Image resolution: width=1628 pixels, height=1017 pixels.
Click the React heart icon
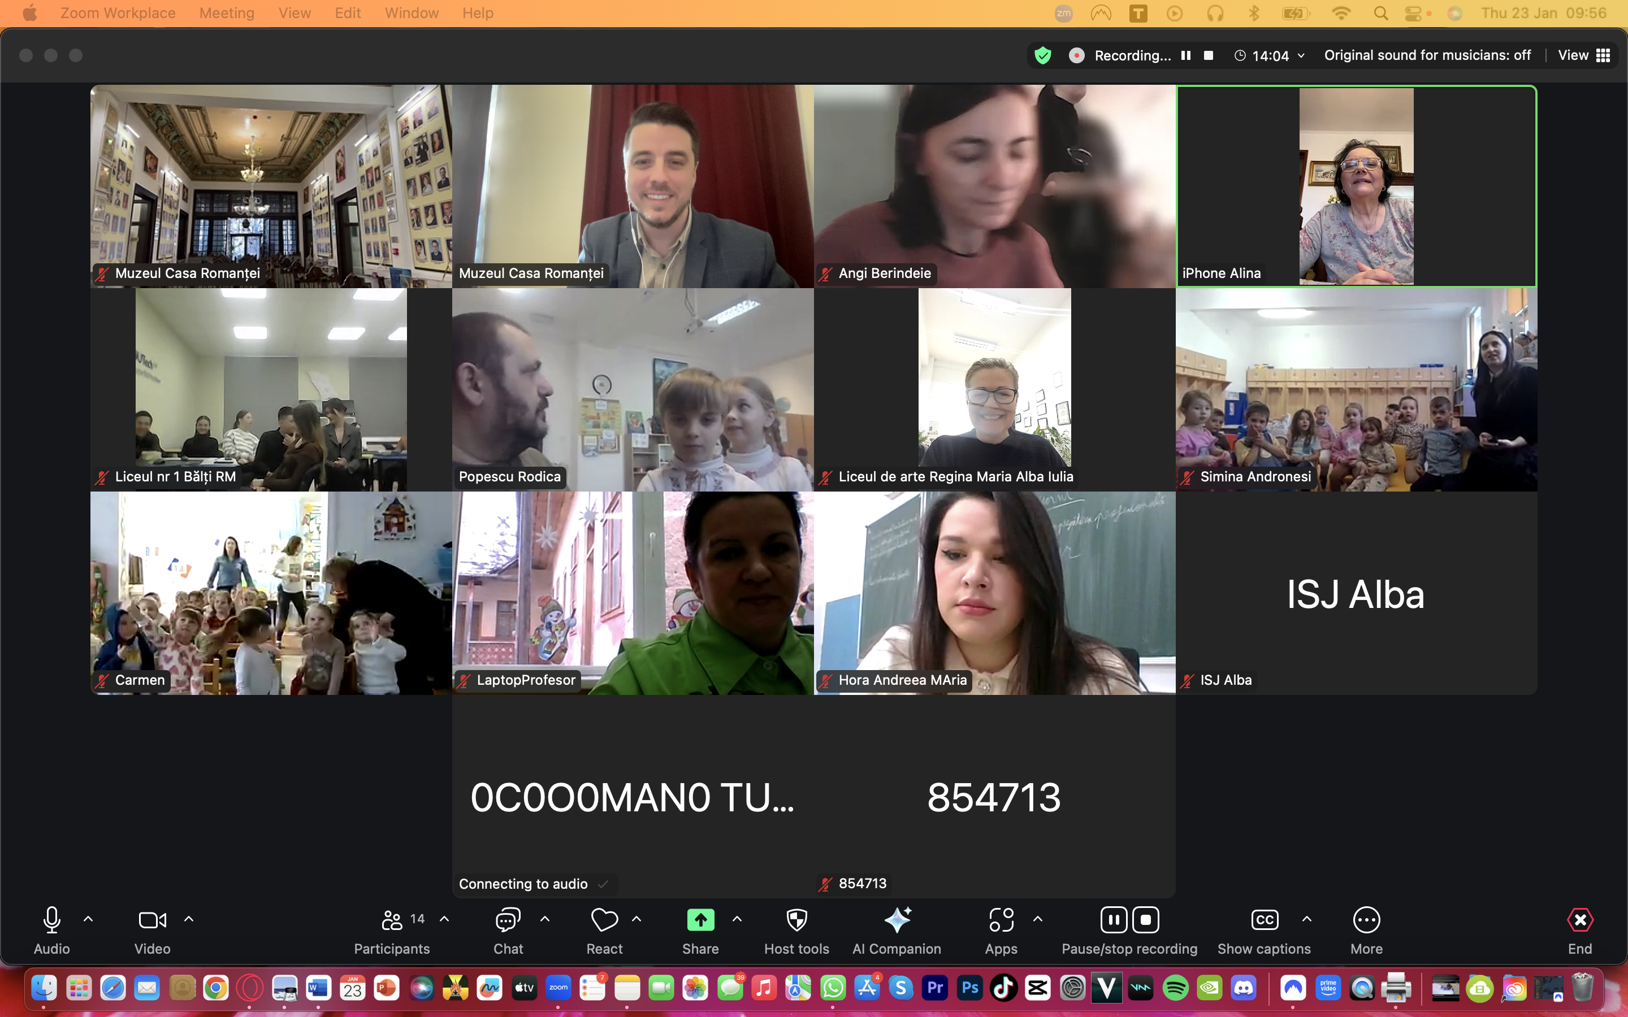pyautogui.click(x=604, y=920)
